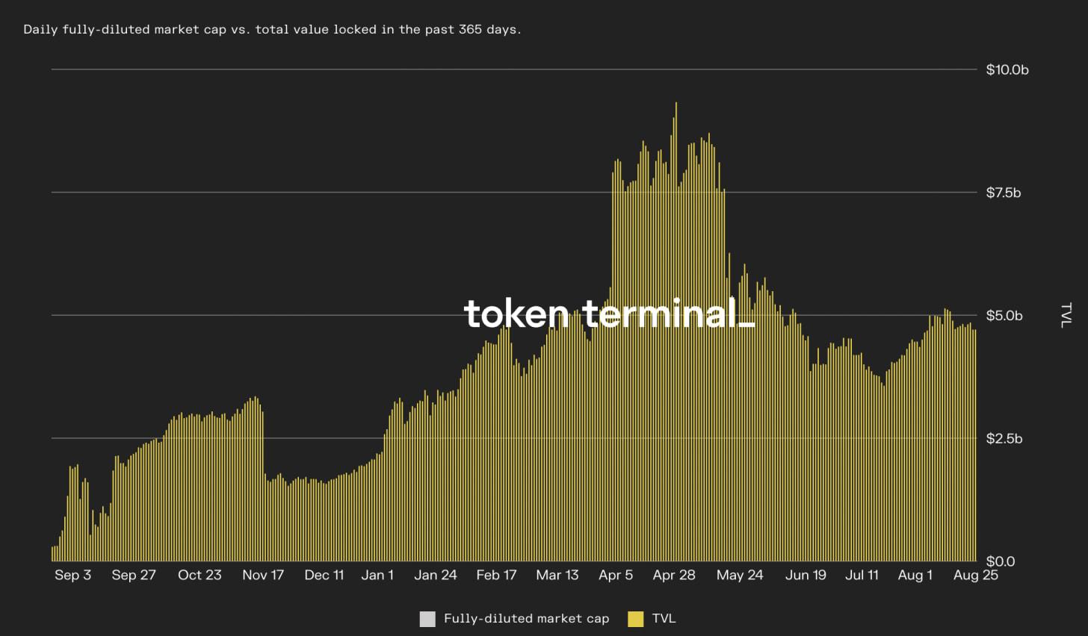Click the Jun 19 x-axis label
Viewport: 1088px width, 636px height.
click(806, 576)
